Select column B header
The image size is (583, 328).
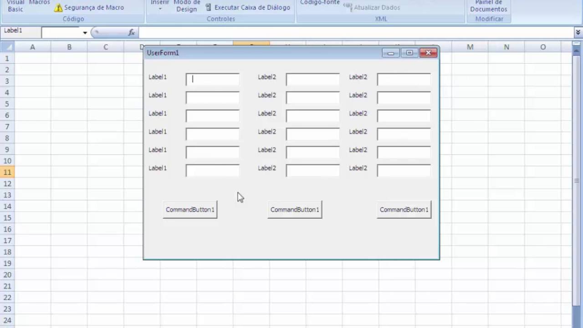69,47
